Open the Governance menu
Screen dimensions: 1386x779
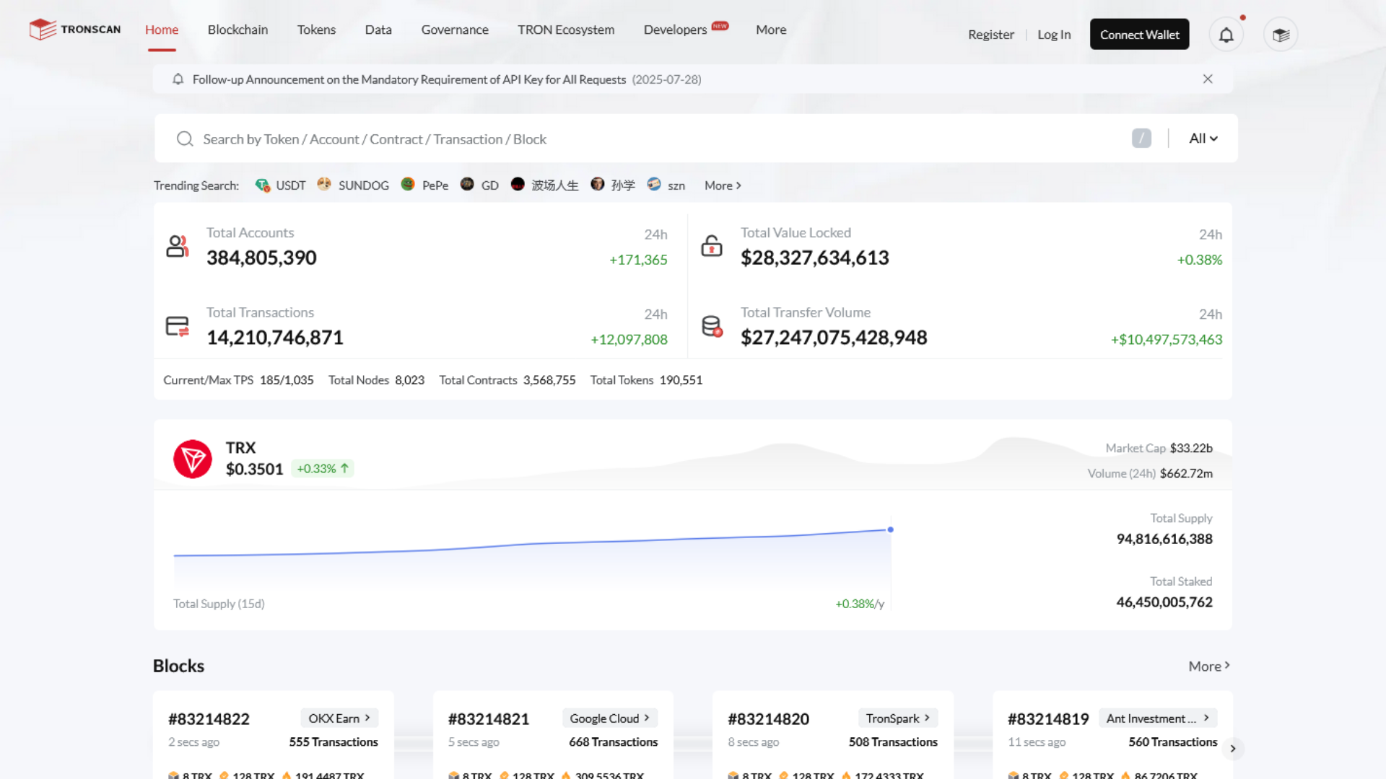(455, 30)
